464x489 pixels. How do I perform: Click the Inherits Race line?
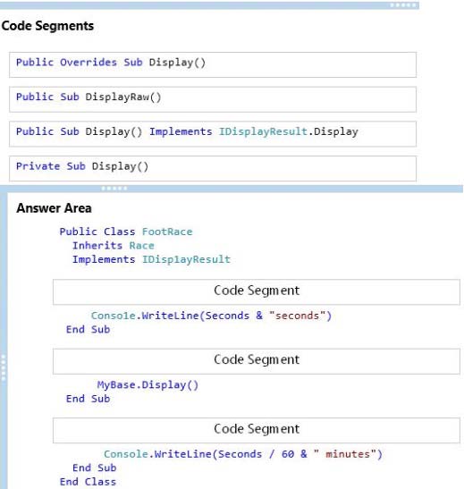click(114, 246)
